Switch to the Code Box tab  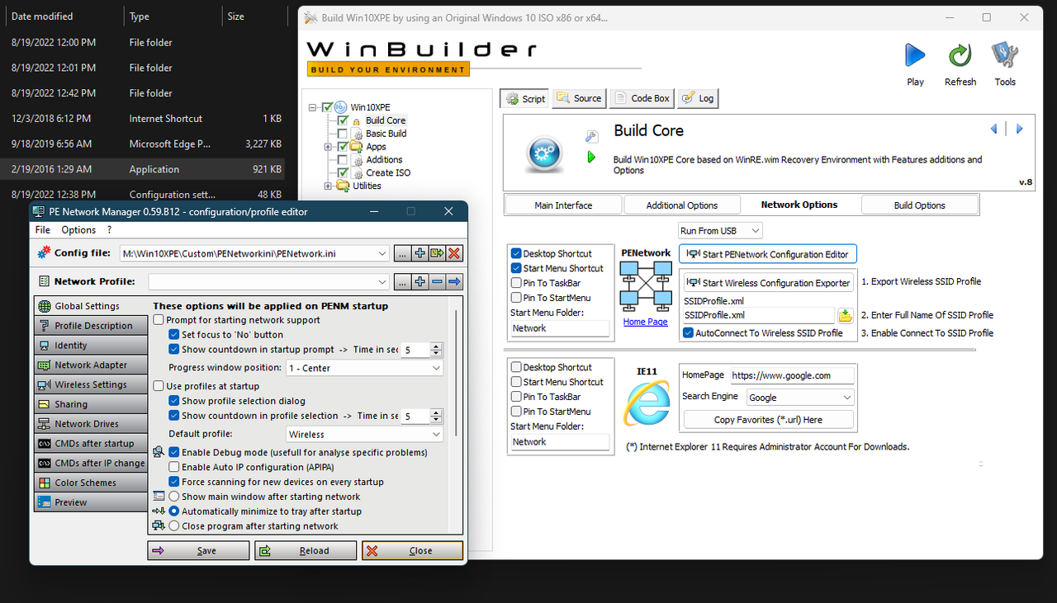click(x=642, y=98)
